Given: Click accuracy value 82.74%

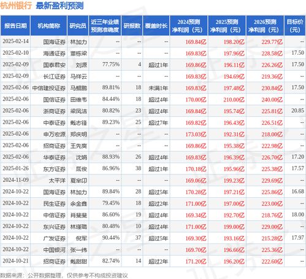Looking at the screenshot, I should pyautogui.click(x=111, y=261).
